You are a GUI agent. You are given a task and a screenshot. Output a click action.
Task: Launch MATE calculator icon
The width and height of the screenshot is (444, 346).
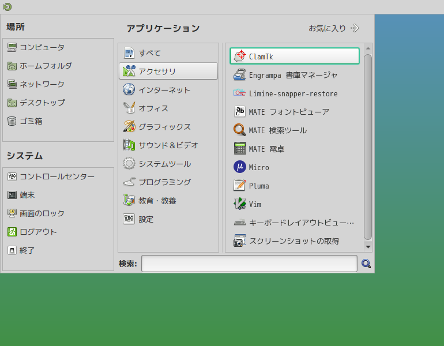pos(239,148)
